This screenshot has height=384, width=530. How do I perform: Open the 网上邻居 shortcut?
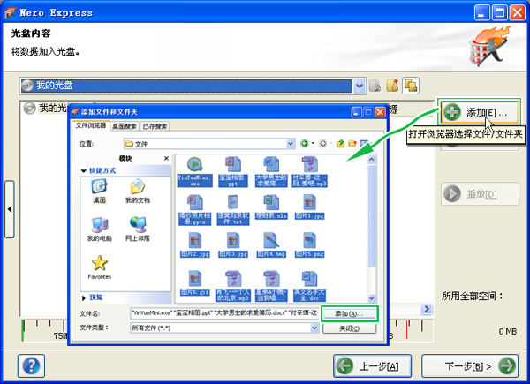tap(138, 230)
